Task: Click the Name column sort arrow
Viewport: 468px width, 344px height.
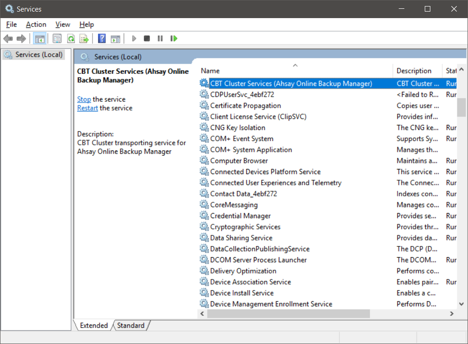Action: pyautogui.click(x=295, y=66)
